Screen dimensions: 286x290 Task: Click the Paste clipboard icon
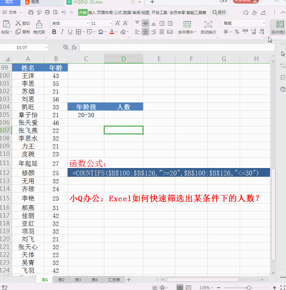pos(6,24)
